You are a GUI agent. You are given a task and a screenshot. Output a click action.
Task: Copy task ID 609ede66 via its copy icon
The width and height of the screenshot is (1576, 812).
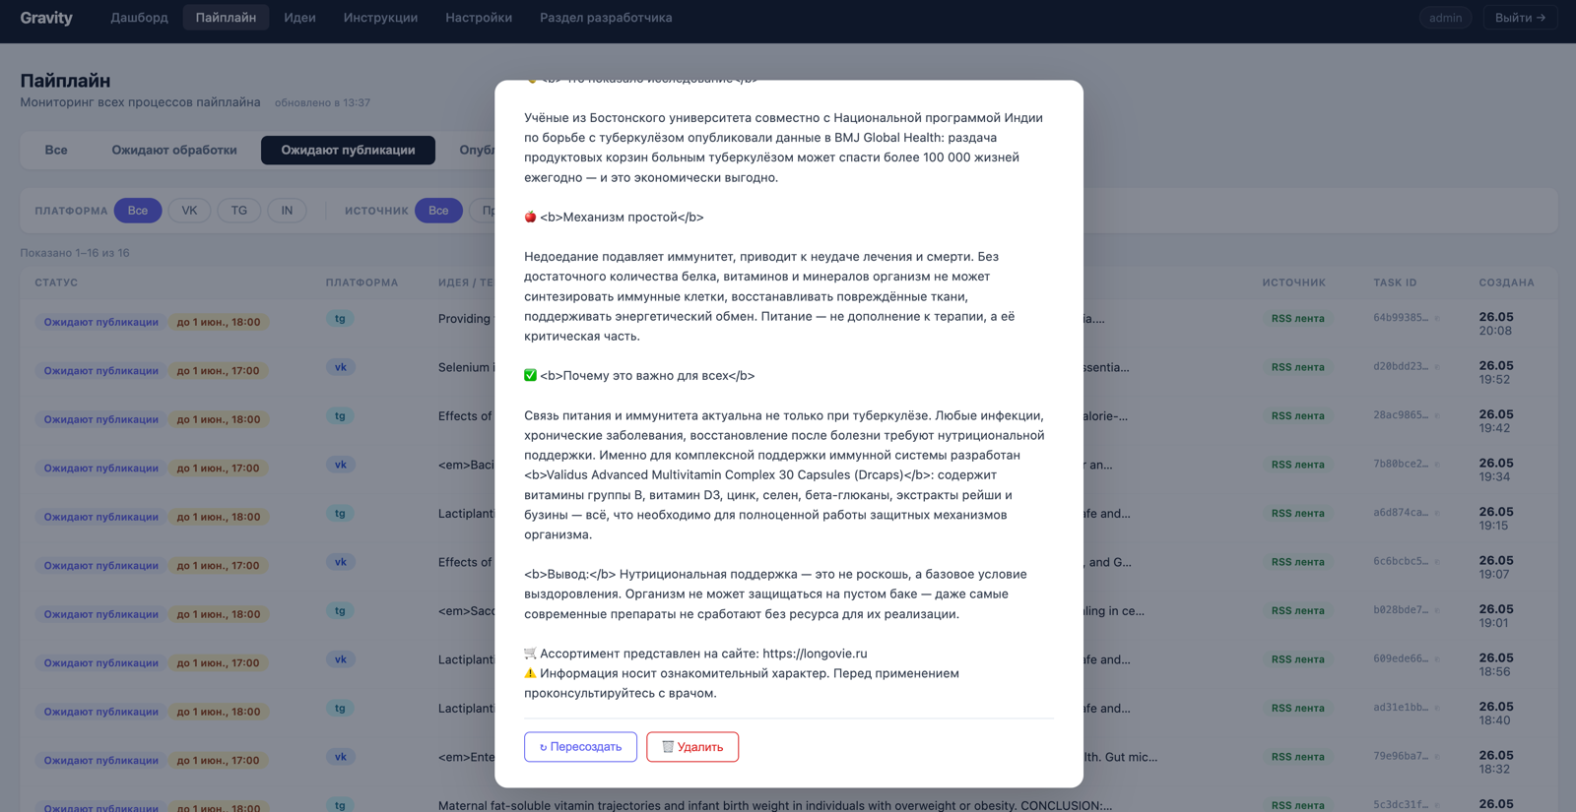coord(1437,659)
